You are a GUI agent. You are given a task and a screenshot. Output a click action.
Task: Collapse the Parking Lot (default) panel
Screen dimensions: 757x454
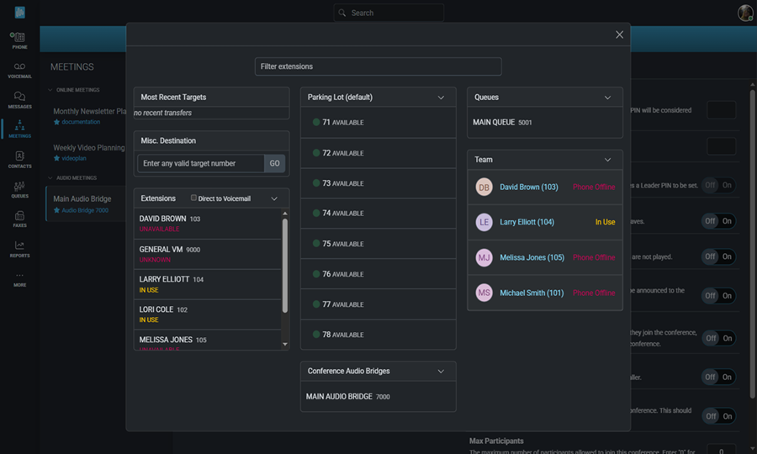441,98
